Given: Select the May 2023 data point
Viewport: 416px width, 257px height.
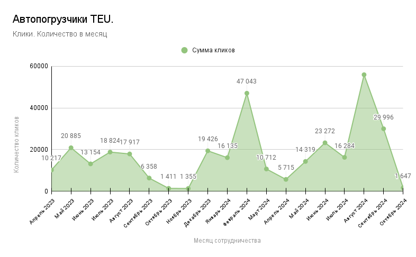Looking at the screenshot, I should (x=71, y=148).
